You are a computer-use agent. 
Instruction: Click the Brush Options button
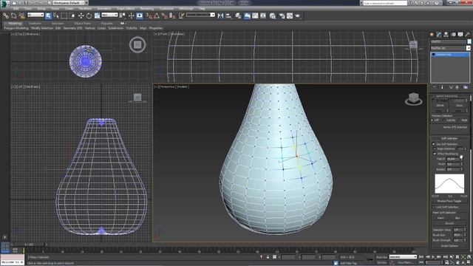tap(449, 246)
